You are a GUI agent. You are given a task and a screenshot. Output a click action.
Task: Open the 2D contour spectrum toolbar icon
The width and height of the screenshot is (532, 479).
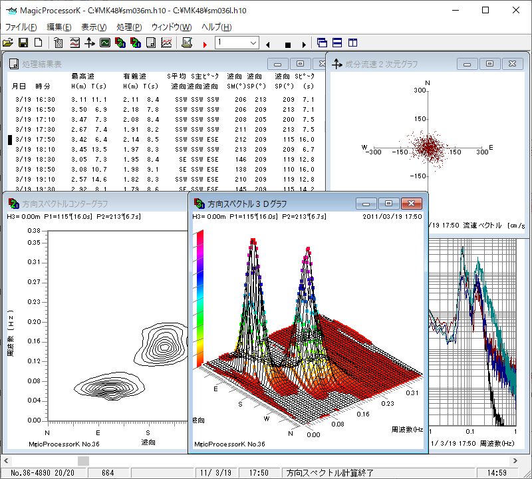(136, 43)
